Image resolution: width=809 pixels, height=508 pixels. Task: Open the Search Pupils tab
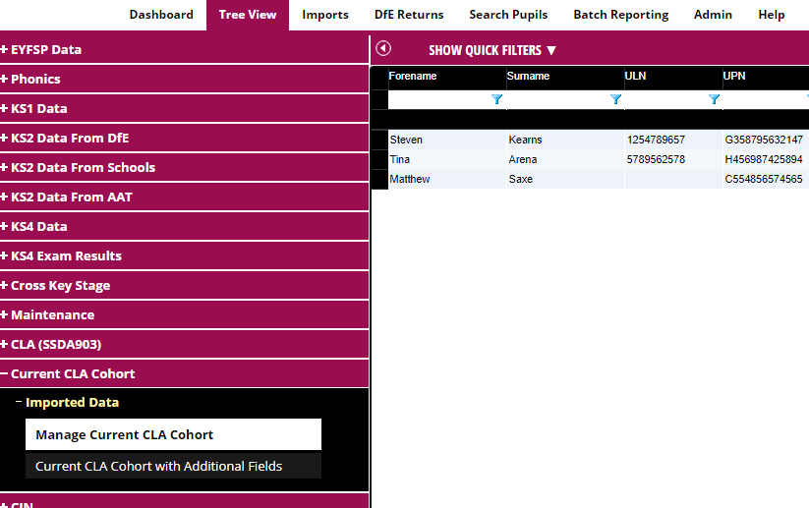pos(508,15)
